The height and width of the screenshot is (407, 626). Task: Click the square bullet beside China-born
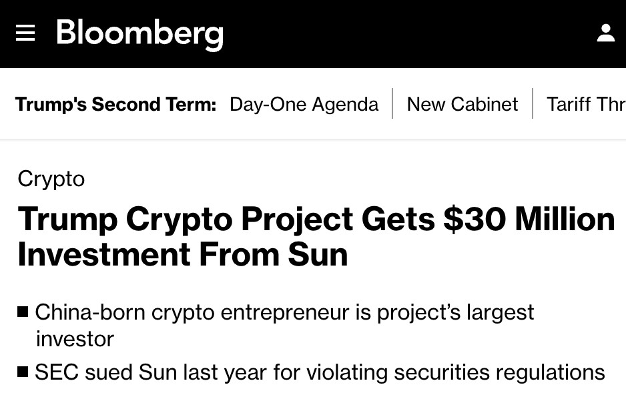[23, 312]
